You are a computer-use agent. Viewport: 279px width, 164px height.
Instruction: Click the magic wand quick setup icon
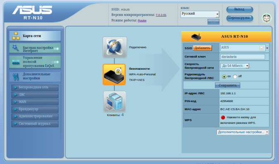[x=15, y=48]
